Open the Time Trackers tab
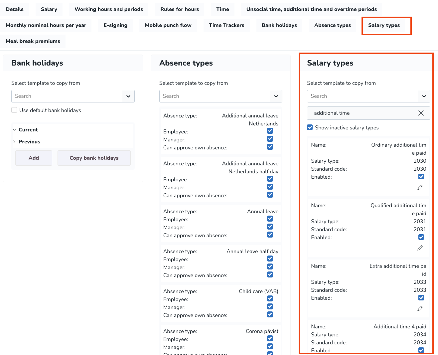Viewport: 438px width, 355px height. pyautogui.click(x=226, y=25)
